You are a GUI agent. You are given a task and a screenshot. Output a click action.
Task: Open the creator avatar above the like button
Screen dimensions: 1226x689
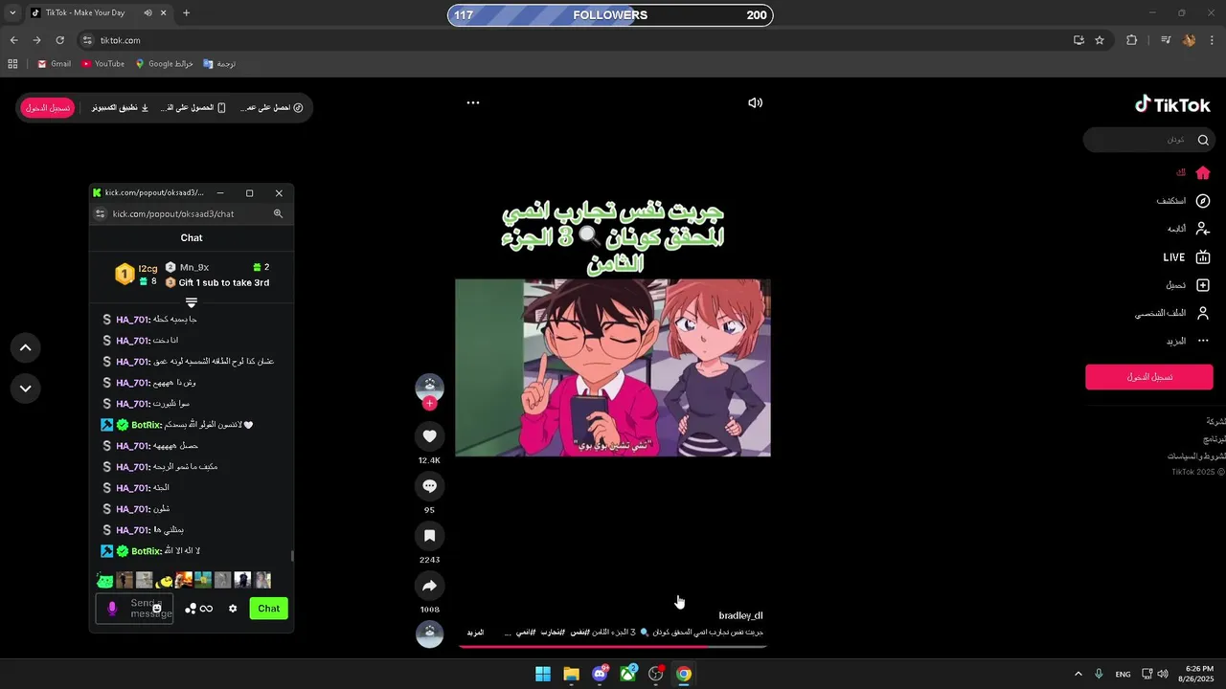click(x=429, y=387)
